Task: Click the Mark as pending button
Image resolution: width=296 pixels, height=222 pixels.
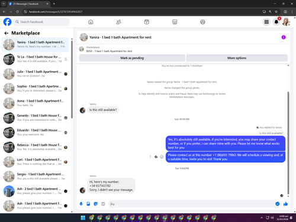Action: click(x=132, y=58)
